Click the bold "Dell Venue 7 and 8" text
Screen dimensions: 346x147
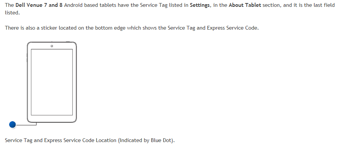coord(39,5)
